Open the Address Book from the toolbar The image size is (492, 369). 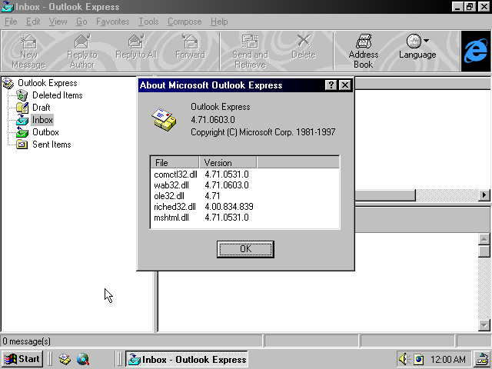(x=364, y=52)
